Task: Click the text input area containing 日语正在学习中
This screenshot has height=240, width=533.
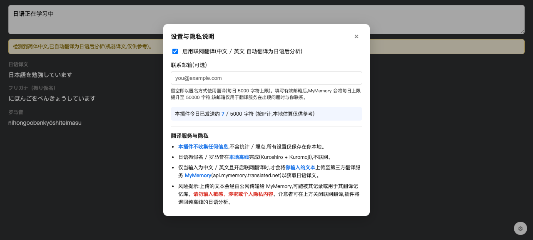Action: coord(266,20)
